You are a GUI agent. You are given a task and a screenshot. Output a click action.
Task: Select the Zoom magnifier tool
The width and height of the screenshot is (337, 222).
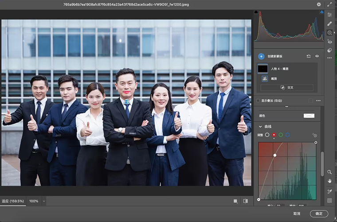coord(329,172)
